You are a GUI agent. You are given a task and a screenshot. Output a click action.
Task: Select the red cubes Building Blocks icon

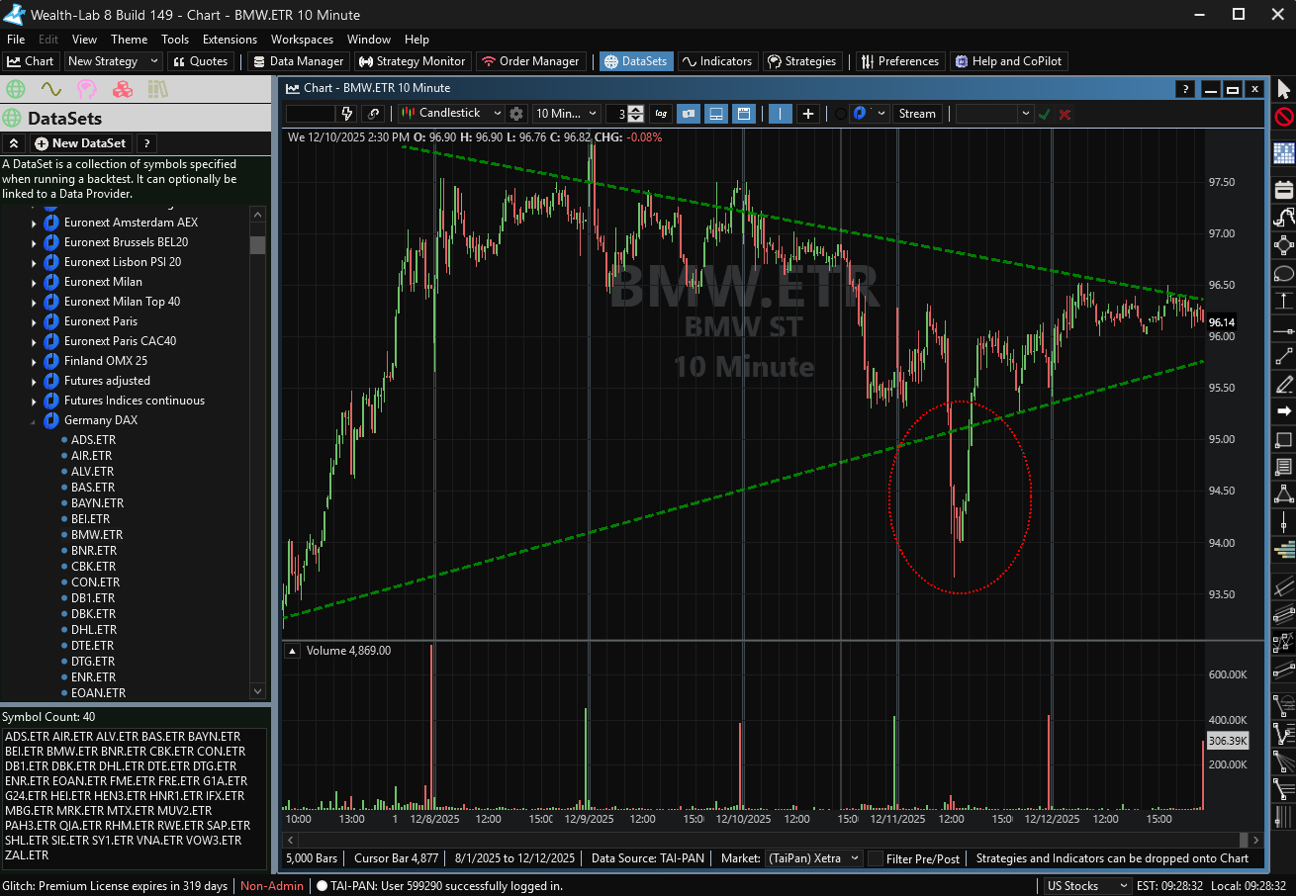pos(123,89)
